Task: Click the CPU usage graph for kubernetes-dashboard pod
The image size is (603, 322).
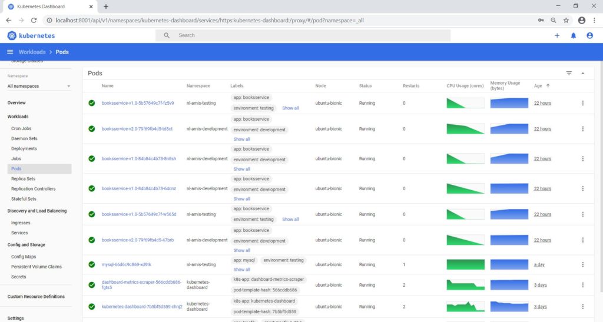Action: click(x=465, y=307)
